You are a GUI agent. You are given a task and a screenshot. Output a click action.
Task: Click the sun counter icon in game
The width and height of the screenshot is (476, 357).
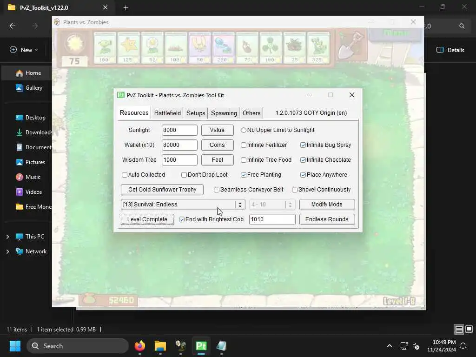point(75,44)
